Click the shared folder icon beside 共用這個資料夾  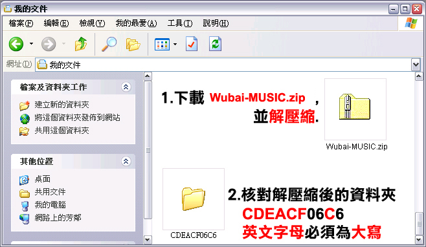click(x=24, y=131)
